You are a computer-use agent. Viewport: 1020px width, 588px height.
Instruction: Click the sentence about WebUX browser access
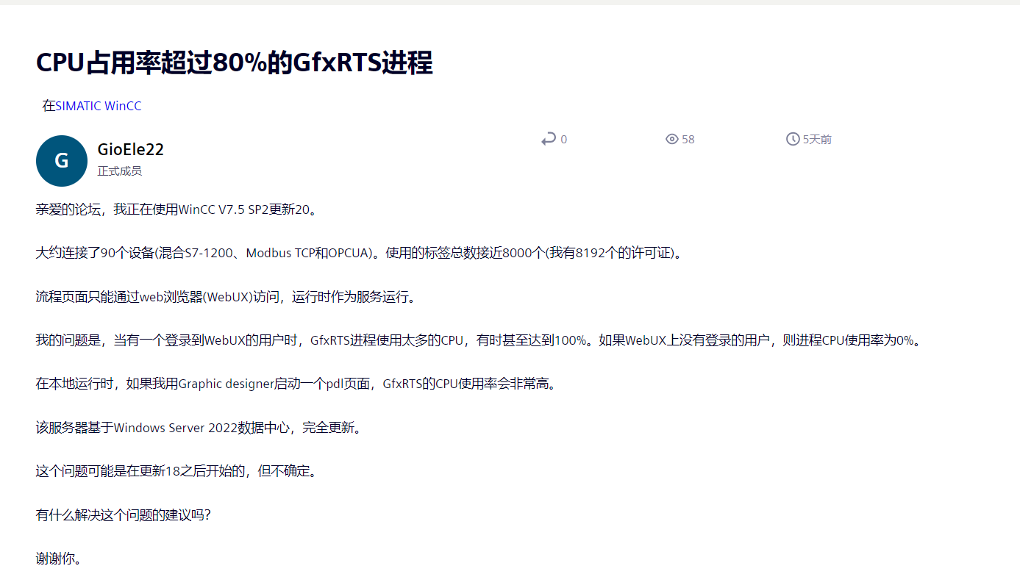coord(226,297)
